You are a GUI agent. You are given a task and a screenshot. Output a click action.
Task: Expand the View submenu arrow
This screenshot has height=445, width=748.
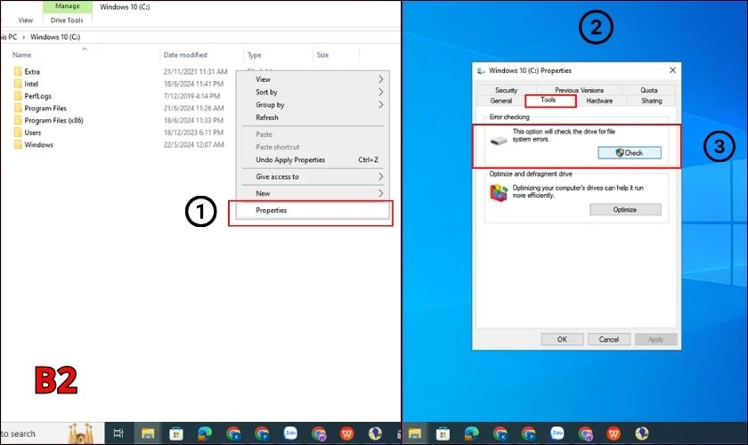coord(381,79)
